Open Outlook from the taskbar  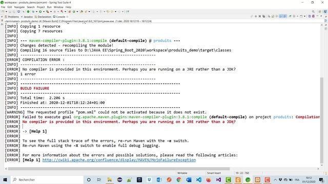159,179
